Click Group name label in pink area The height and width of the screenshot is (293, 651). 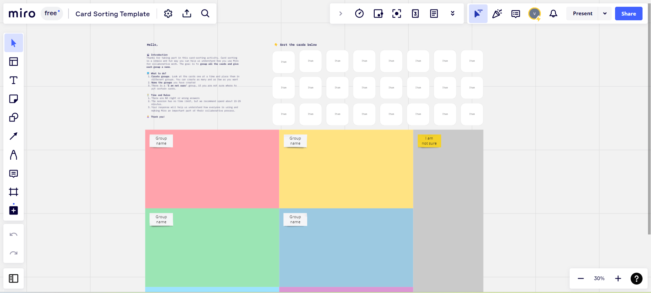[x=161, y=141]
